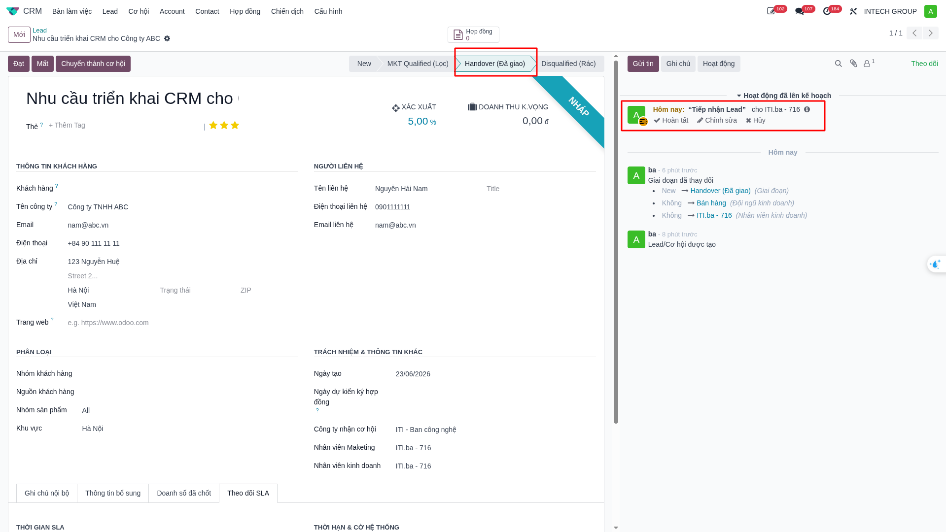Switch to the Ghi chú nội bộ tab
Viewport: 946px width, 532px height.
click(x=47, y=493)
